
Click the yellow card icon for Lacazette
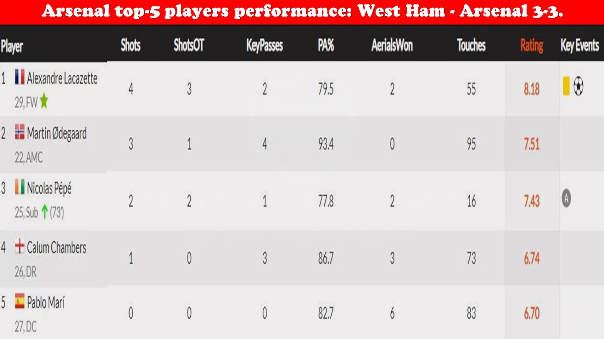(566, 86)
